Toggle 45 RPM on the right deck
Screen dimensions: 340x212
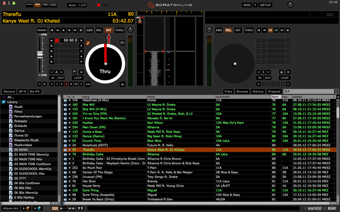tap(277, 30)
